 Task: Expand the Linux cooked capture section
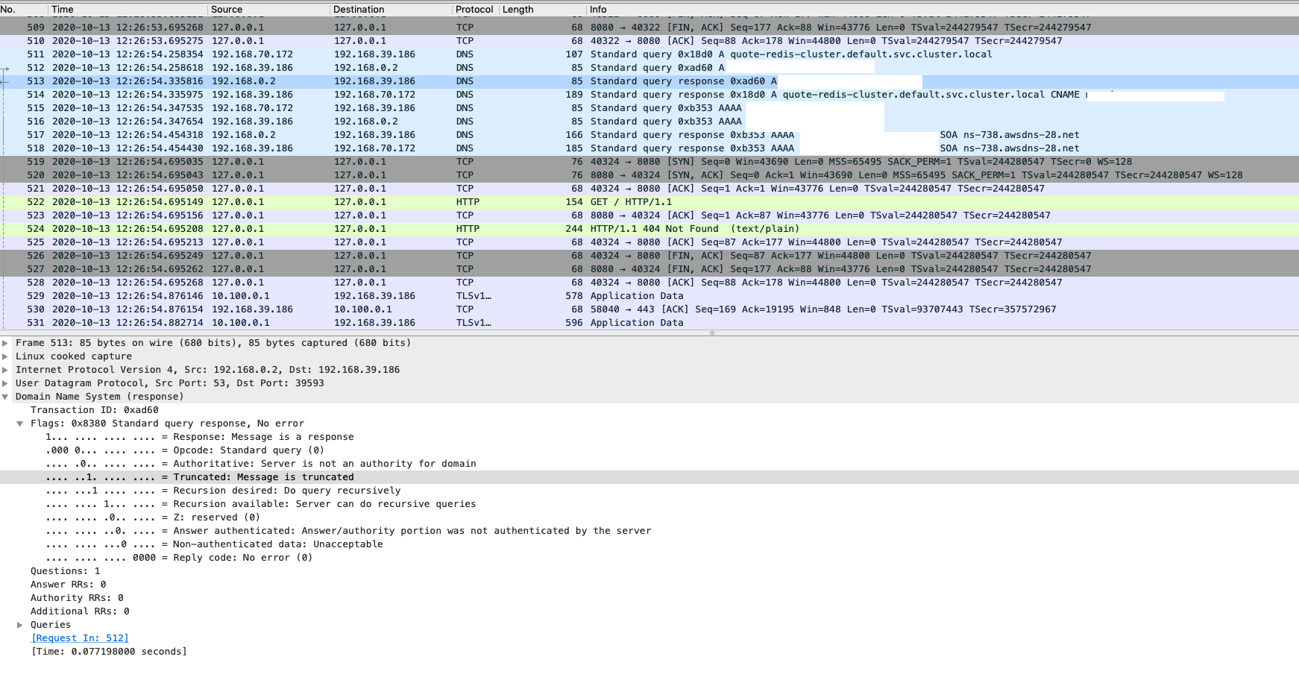[7, 356]
